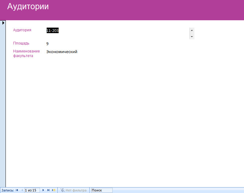The image size is (244, 193).
Task: Click the Аудитория label
Action: pos(22,30)
